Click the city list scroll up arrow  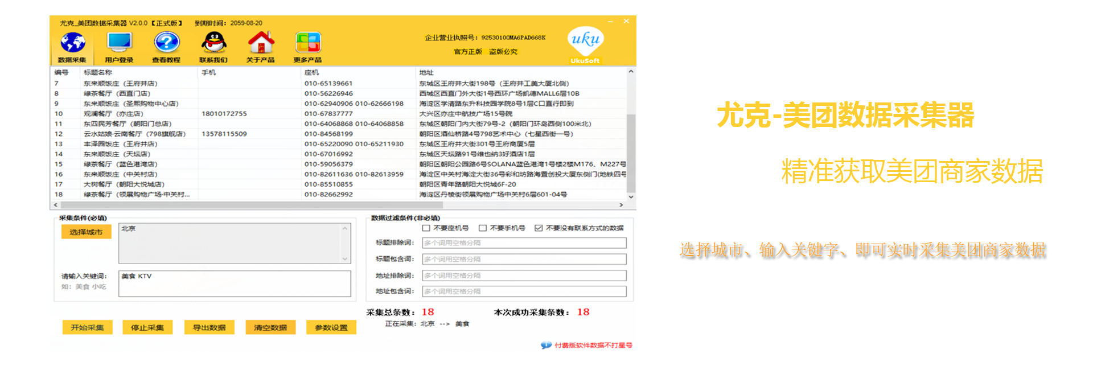[x=345, y=228]
